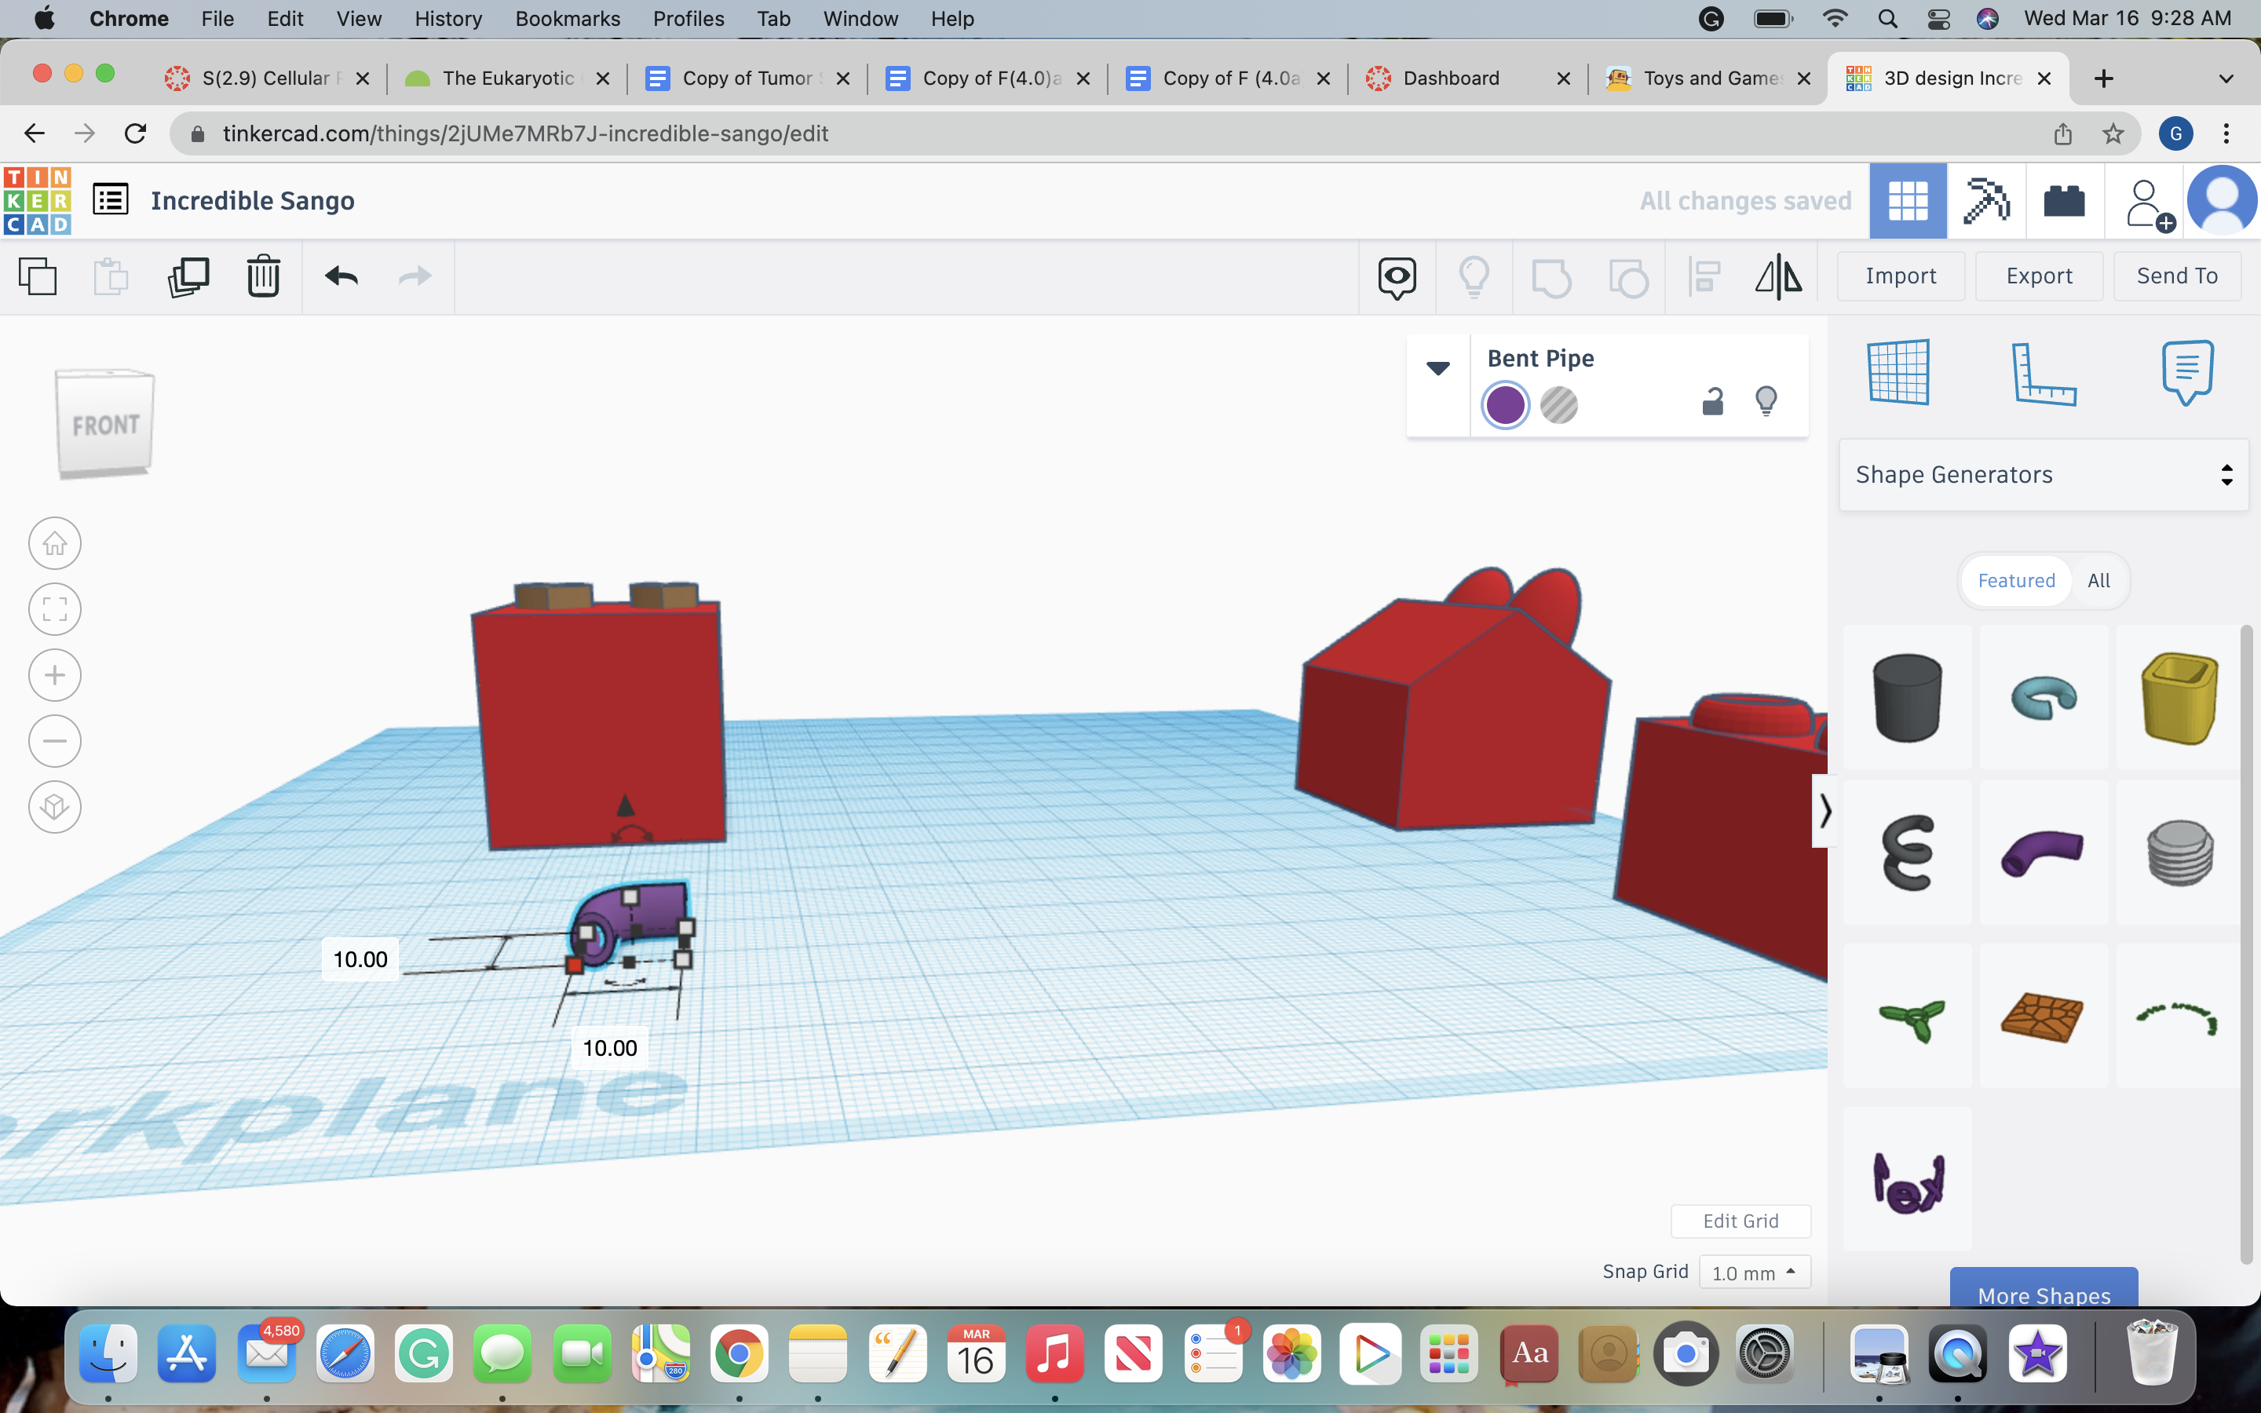Collapse the Bent Pipe inspector panel

[x=1438, y=367]
